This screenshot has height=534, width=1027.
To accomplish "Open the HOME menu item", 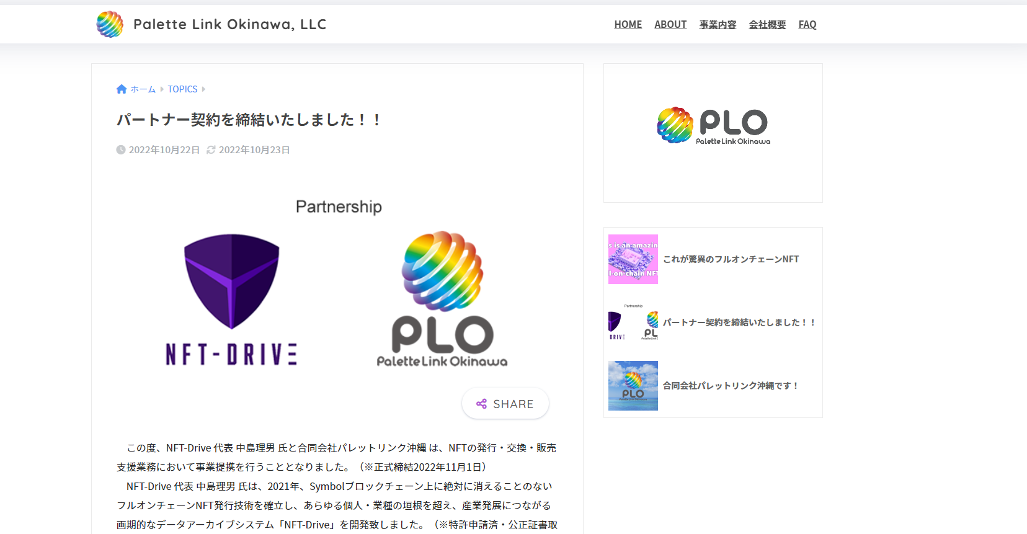I will click(628, 25).
